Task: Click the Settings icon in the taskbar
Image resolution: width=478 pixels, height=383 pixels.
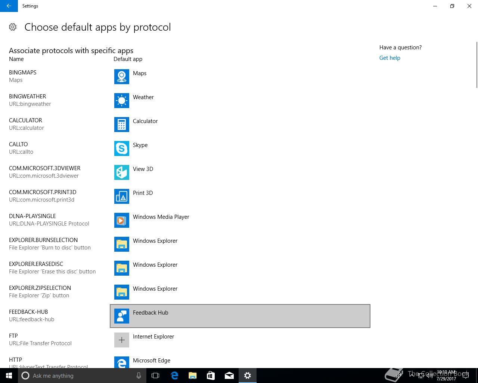Action: click(248, 376)
